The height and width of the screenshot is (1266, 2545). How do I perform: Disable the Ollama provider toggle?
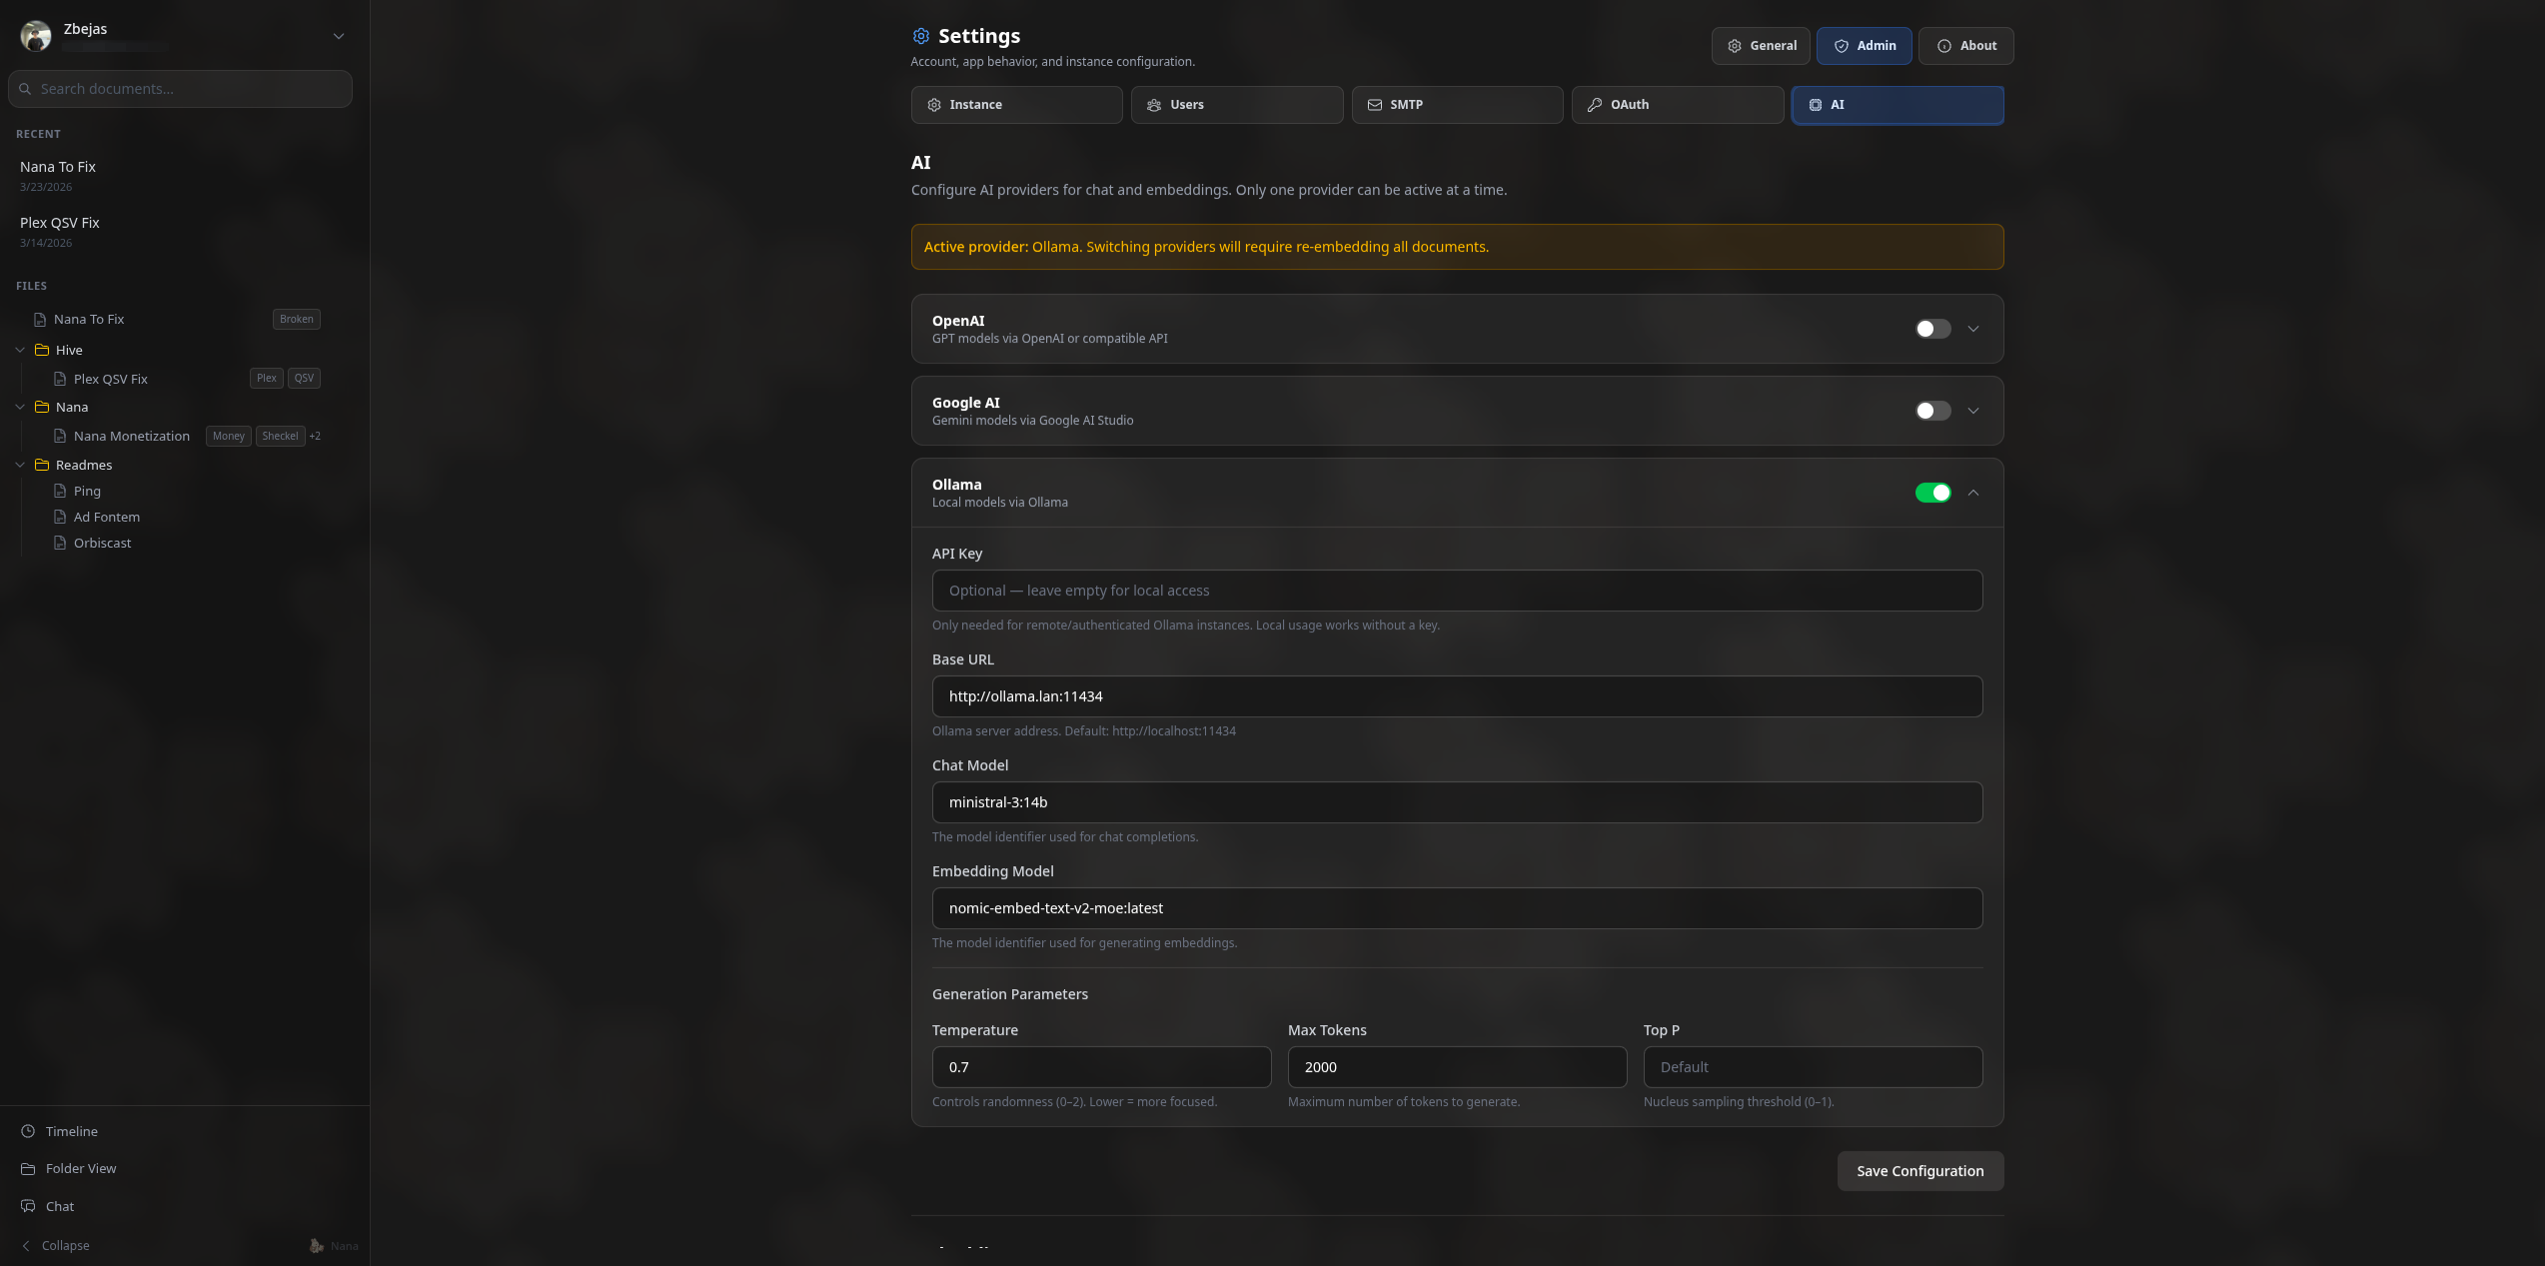(1932, 493)
